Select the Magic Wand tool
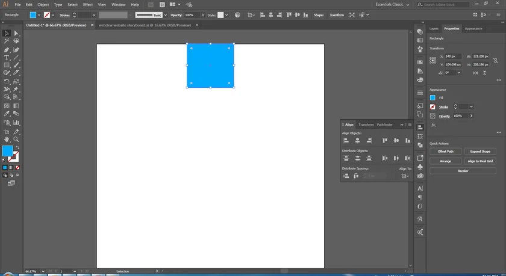This screenshot has width=506, height=276. tap(7, 41)
